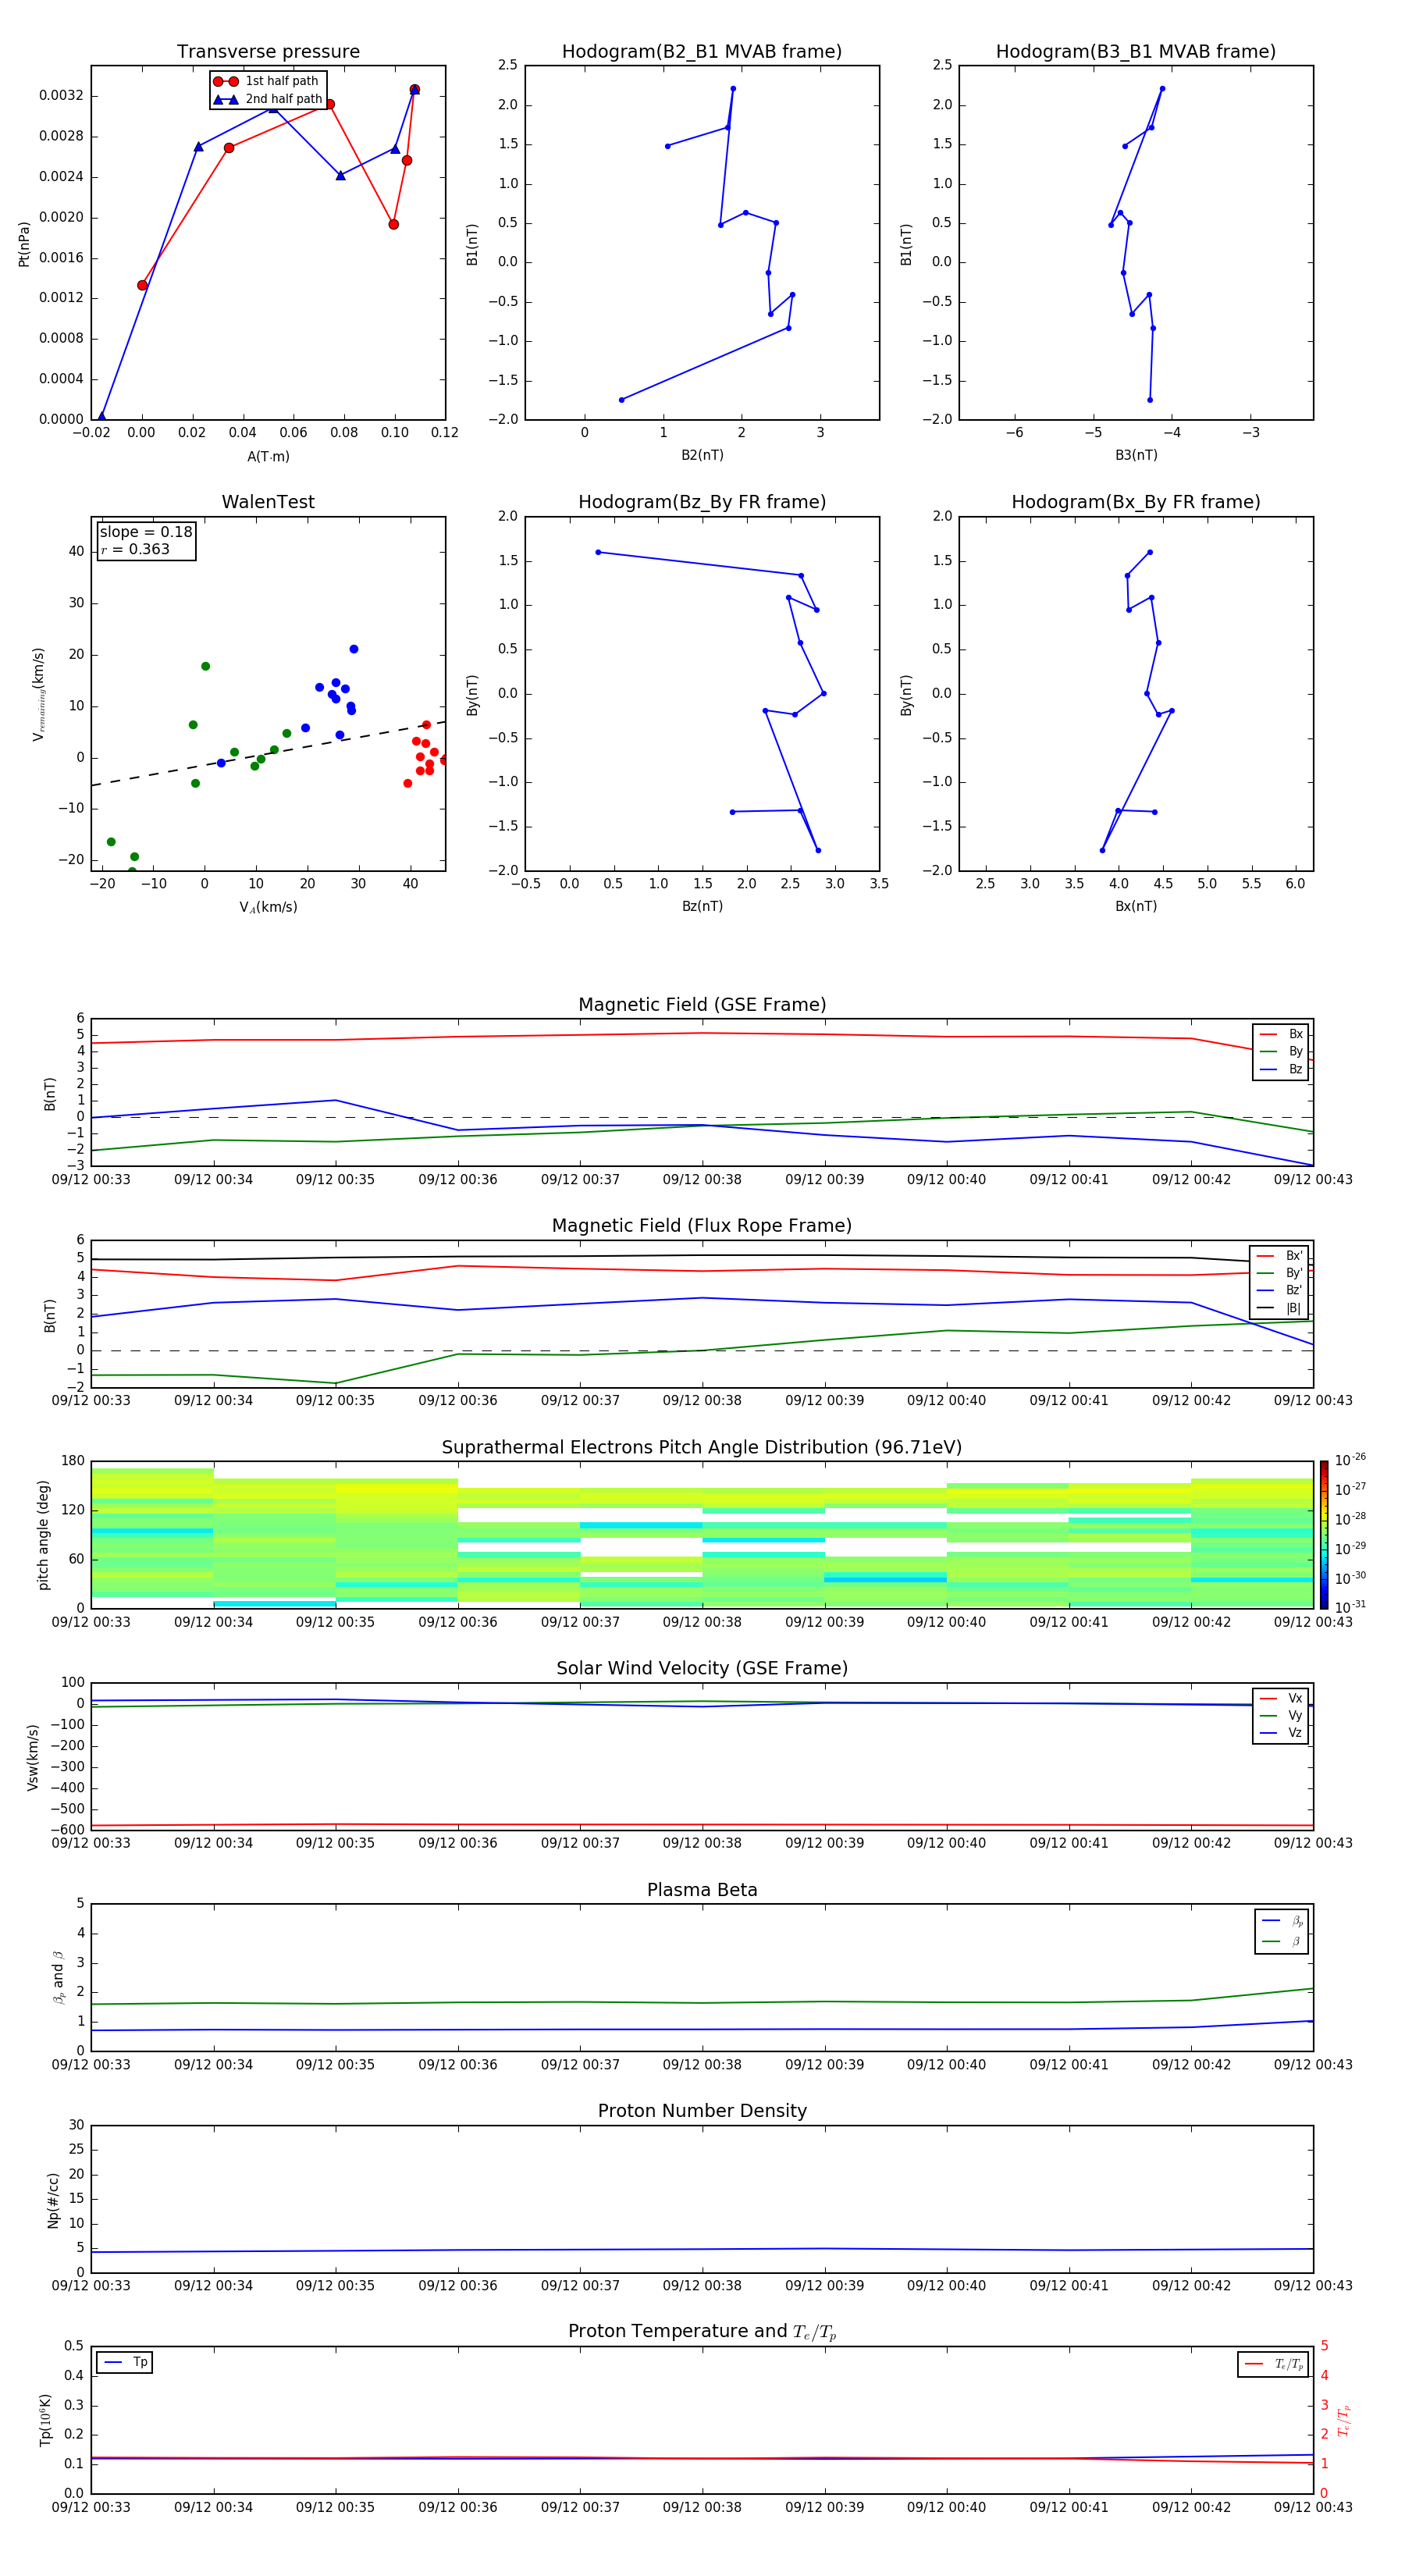Image resolution: width=1405 pixels, height=2576 pixels.
Task: Select the "Magnetic Field (Flux Rope Frame)" title
Action: [x=702, y=1226]
